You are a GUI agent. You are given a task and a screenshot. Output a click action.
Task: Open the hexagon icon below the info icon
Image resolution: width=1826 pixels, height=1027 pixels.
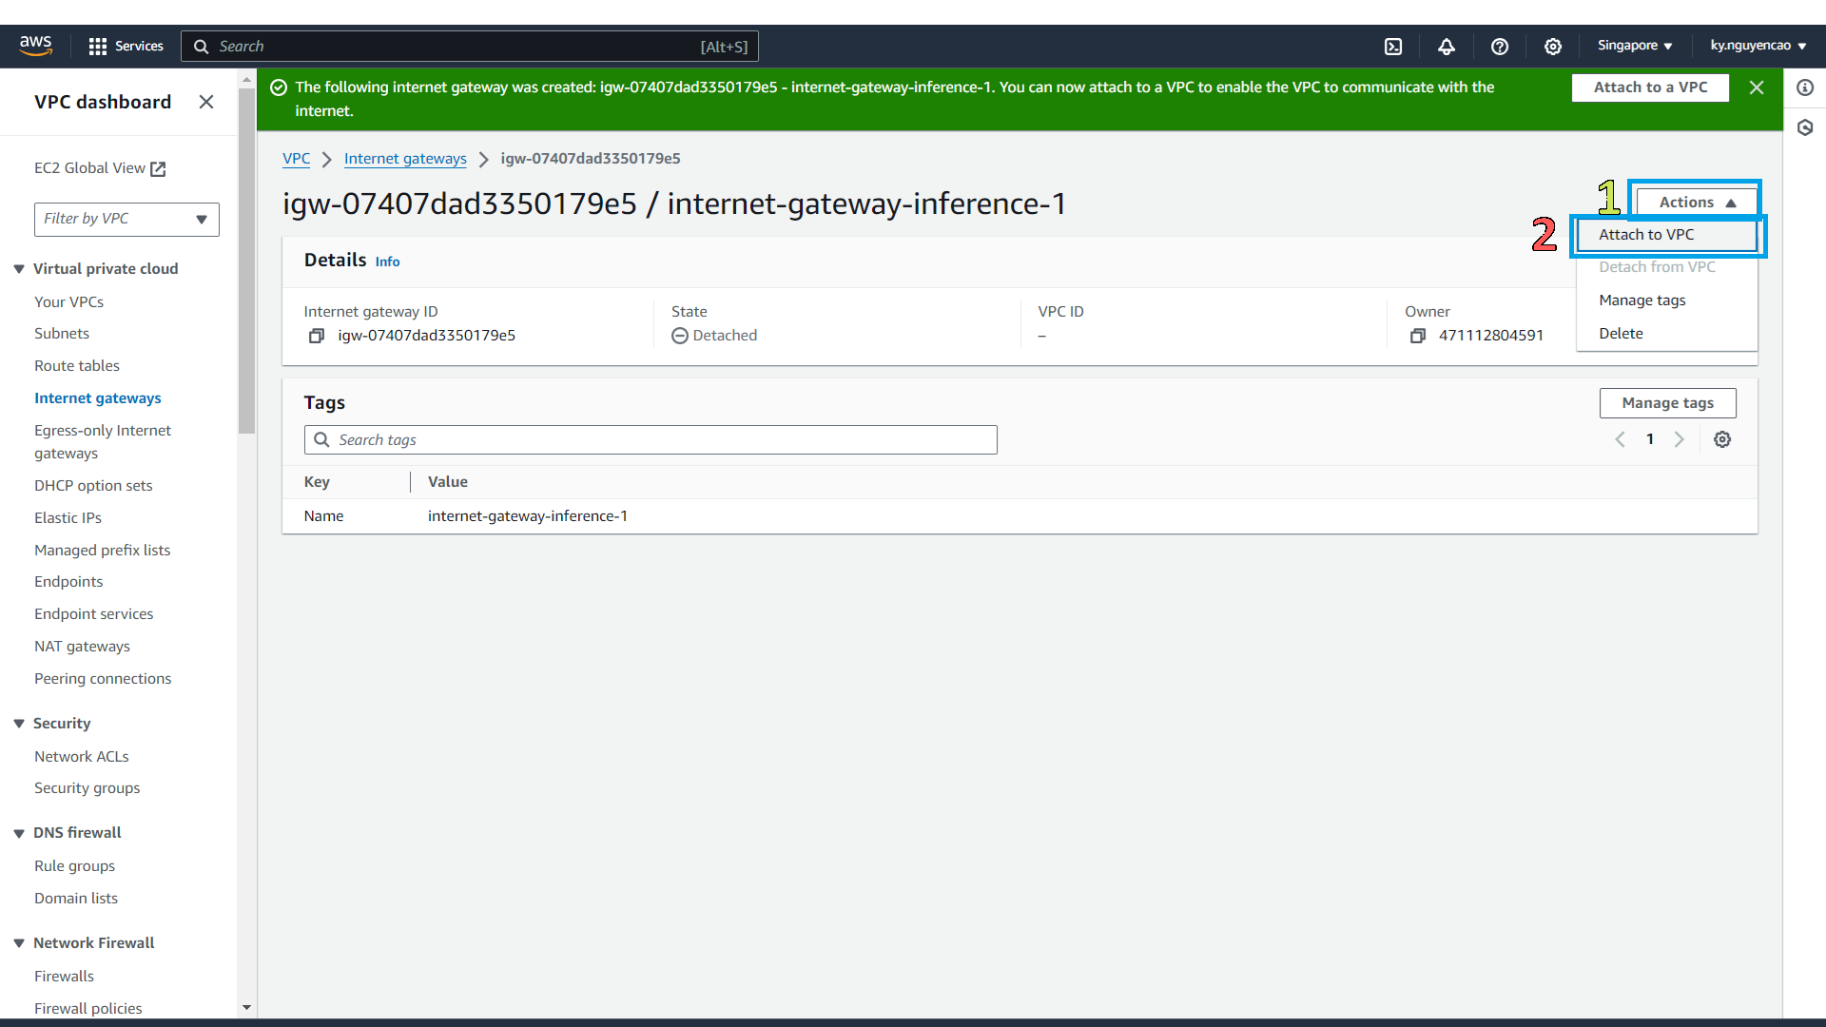(x=1805, y=127)
